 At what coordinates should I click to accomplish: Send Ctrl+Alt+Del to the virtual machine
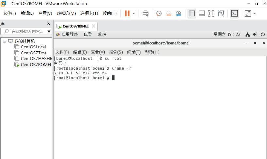click(145, 13)
